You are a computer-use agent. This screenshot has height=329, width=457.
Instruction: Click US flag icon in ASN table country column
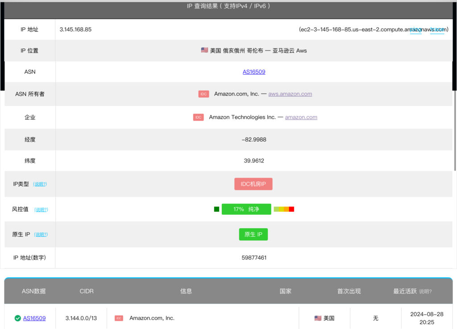(318, 318)
